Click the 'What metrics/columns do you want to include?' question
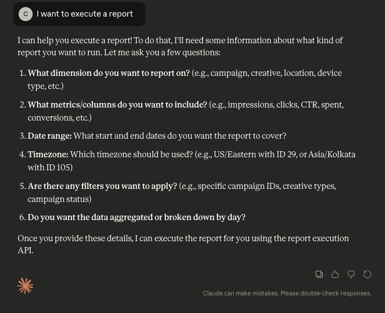Viewport: 385px width, 313px height. [118, 105]
